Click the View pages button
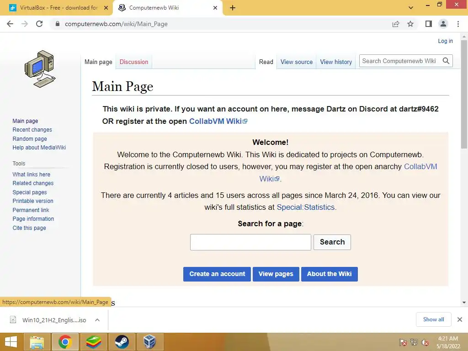The height and width of the screenshot is (351, 468). [276, 274]
